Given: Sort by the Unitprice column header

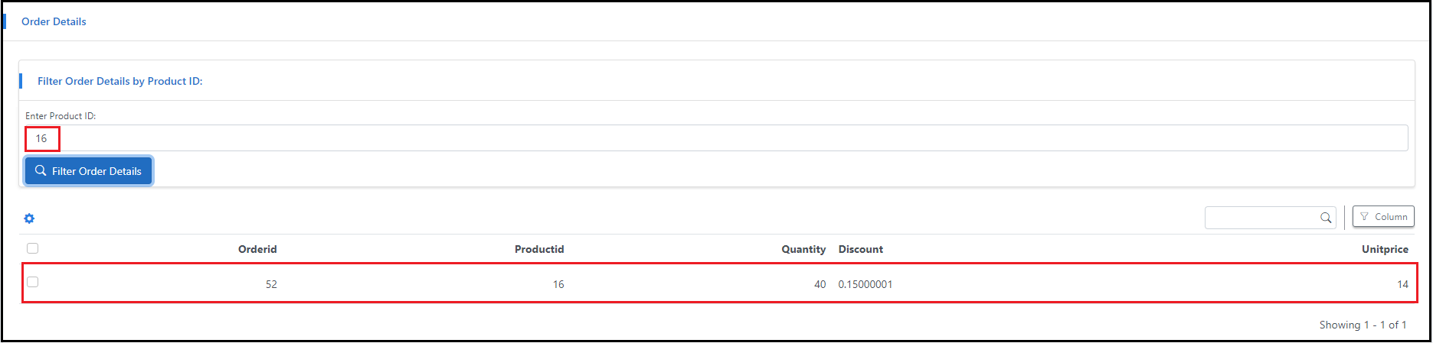Looking at the screenshot, I should click(x=1385, y=249).
